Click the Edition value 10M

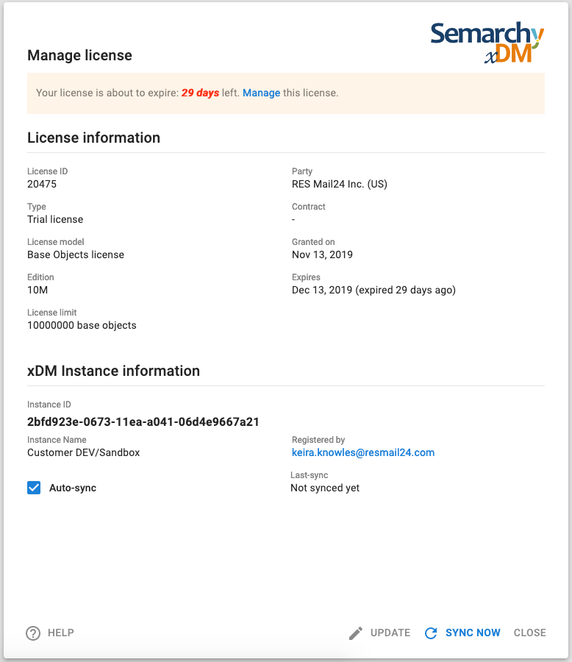[x=37, y=290]
